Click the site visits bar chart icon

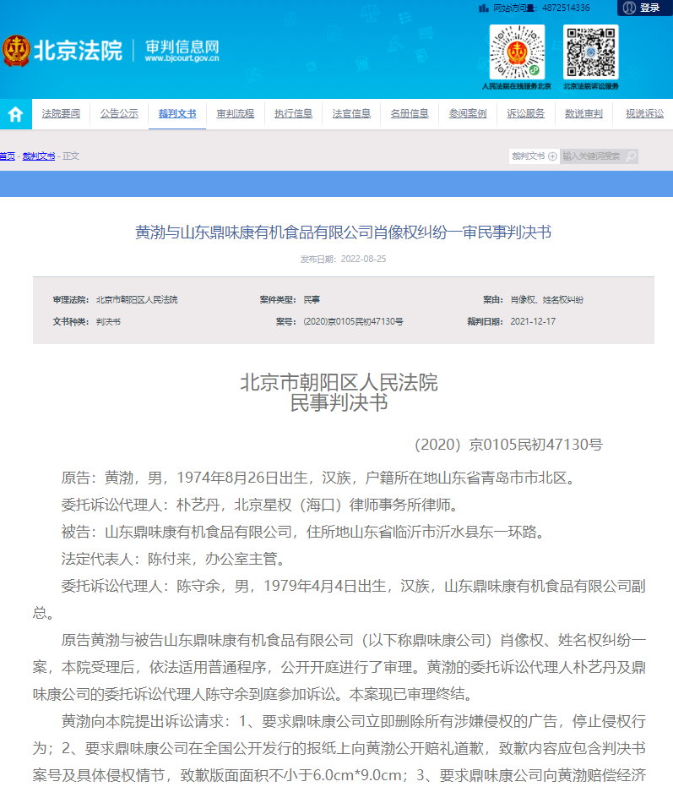(483, 8)
